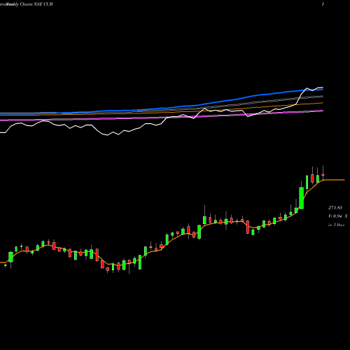Click the last candlestick at the chart's right end

323,175
